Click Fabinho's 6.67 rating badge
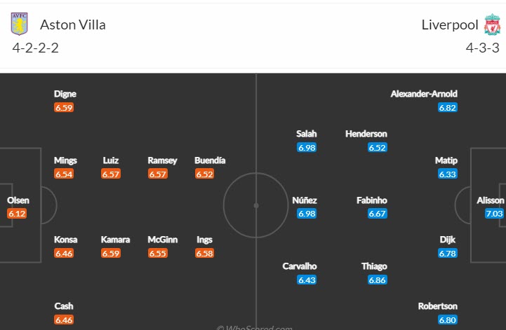Viewport: 506px width, 330px height. (378, 213)
